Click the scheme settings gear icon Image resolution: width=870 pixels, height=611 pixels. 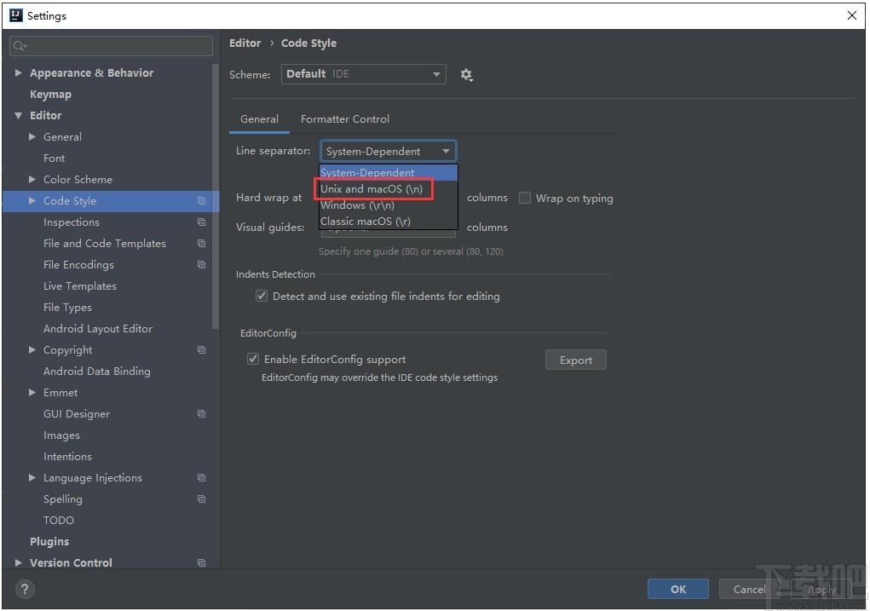(x=466, y=75)
